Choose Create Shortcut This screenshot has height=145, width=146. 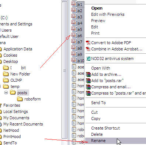pyautogui.click(x=105, y=128)
